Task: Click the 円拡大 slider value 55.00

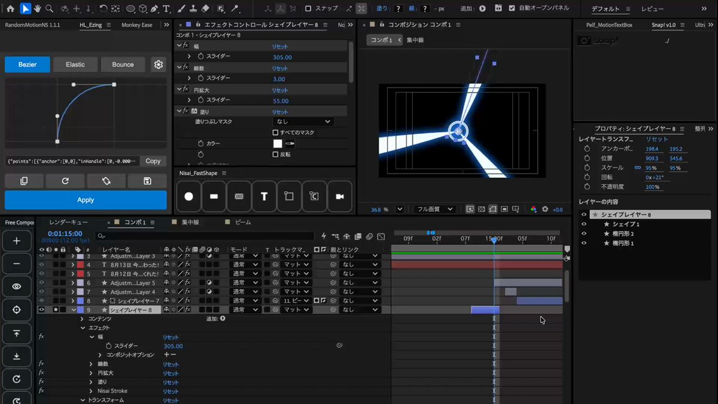Action: click(281, 101)
